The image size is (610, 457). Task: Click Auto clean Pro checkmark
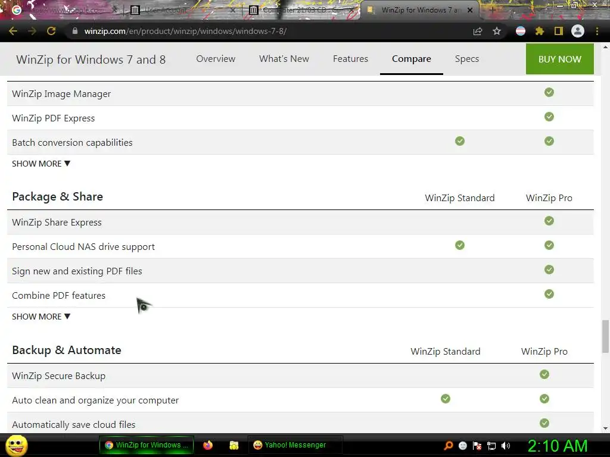(x=544, y=399)
